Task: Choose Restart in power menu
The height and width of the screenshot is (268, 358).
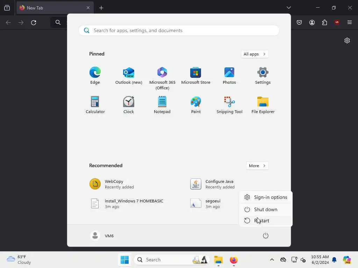Action: pos(266,221)
